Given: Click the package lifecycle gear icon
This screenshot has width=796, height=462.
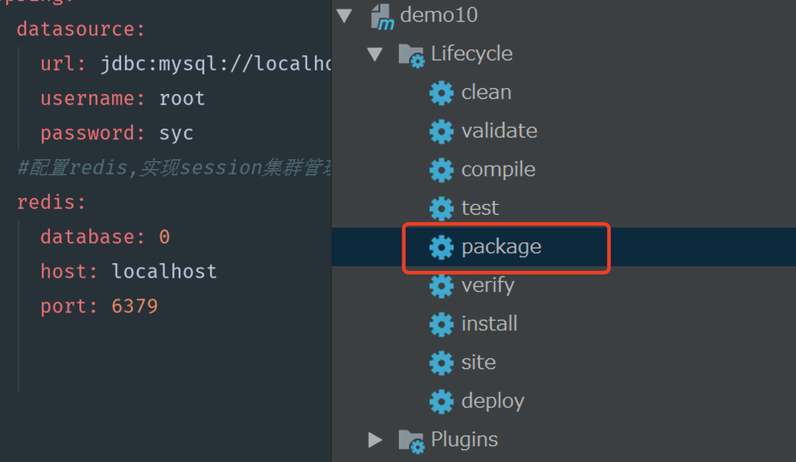Looking at the screenshot, I should (x=441, y=247).
